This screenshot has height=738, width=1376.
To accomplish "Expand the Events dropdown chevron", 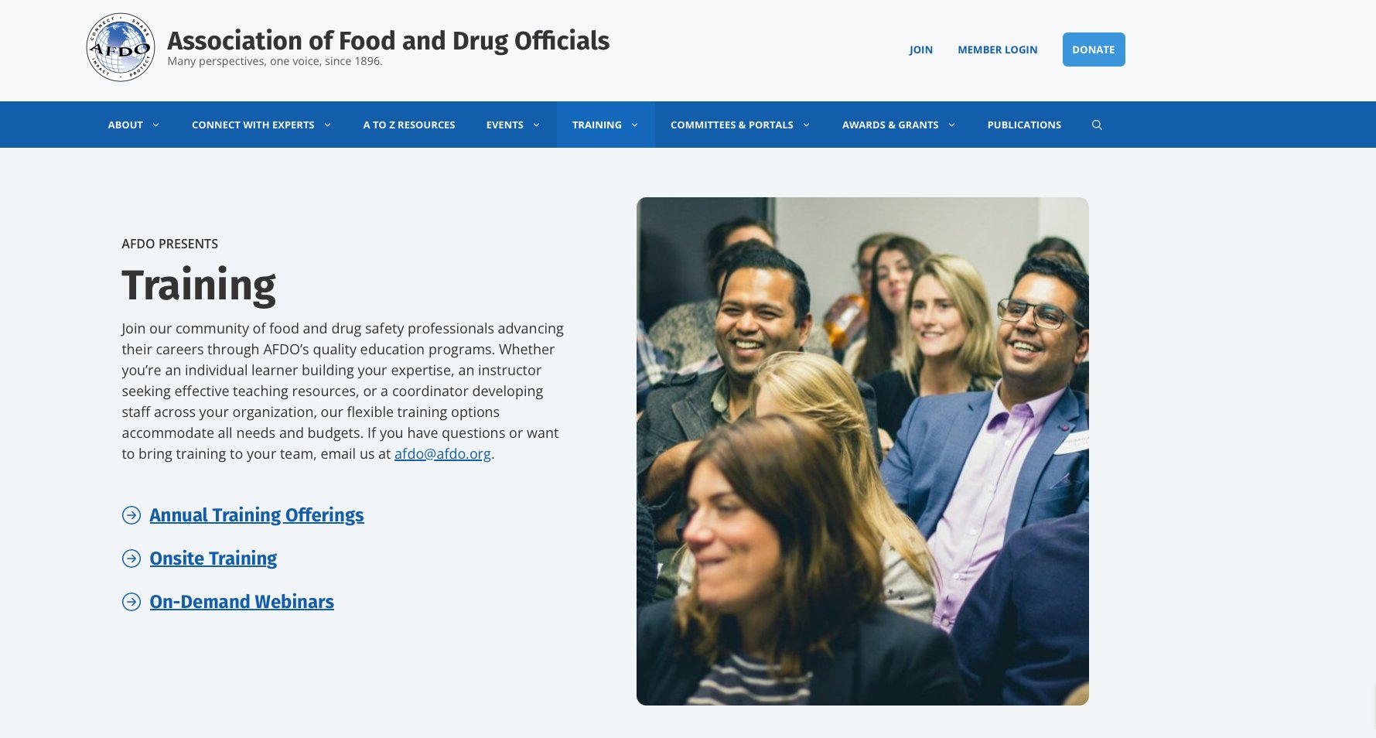I will 536,125.
